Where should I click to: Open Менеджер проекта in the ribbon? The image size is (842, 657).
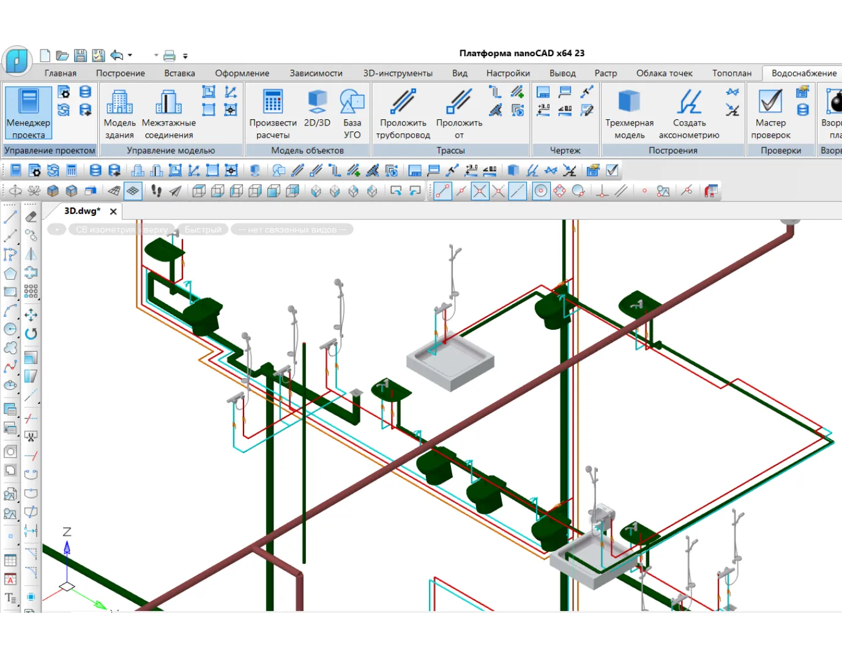28,113
